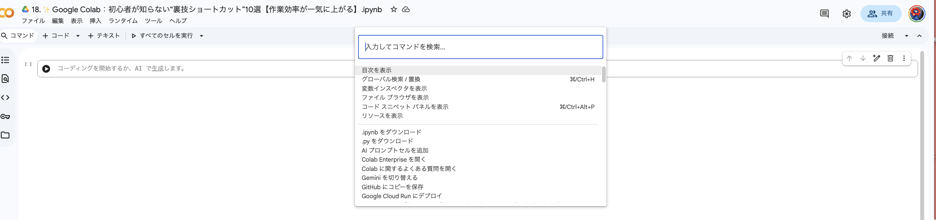Image resolution: width=936 pixels, height=220 pixels.
Task: Open the table of contents sidebar icon
Action: pos(5,60)
